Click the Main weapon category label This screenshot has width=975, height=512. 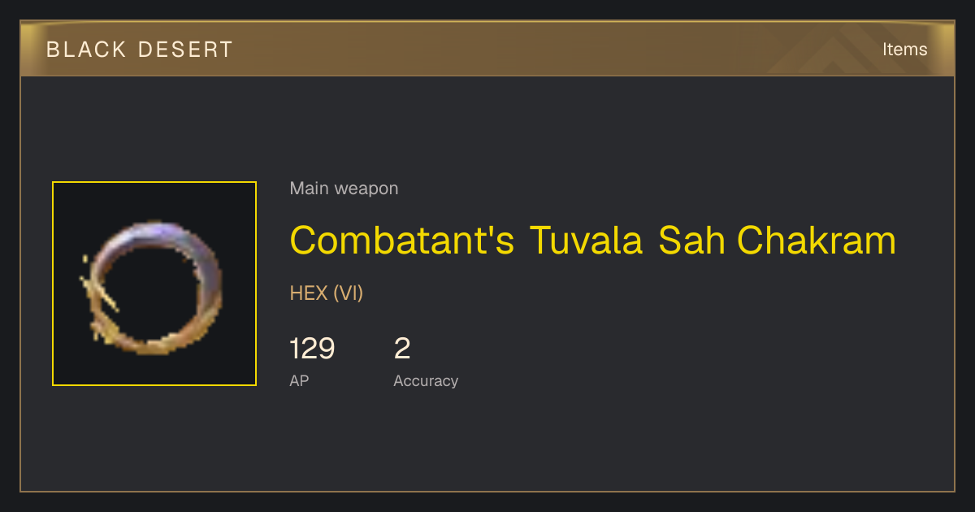pos(344,189)
